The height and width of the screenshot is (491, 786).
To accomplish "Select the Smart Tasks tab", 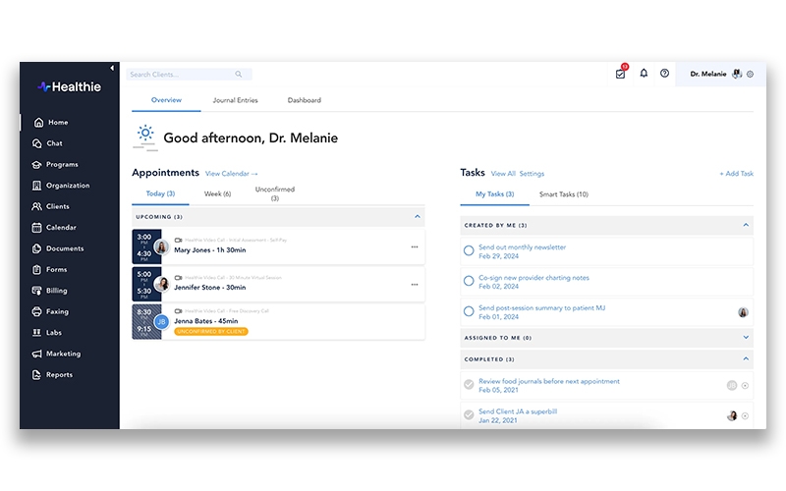I will (x=564, y=194).
